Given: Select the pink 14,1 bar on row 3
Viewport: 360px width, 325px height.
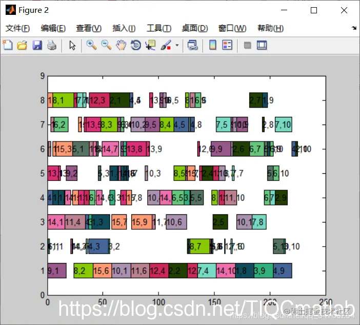Looking at the screenshot, I should [x=56, y=222].
